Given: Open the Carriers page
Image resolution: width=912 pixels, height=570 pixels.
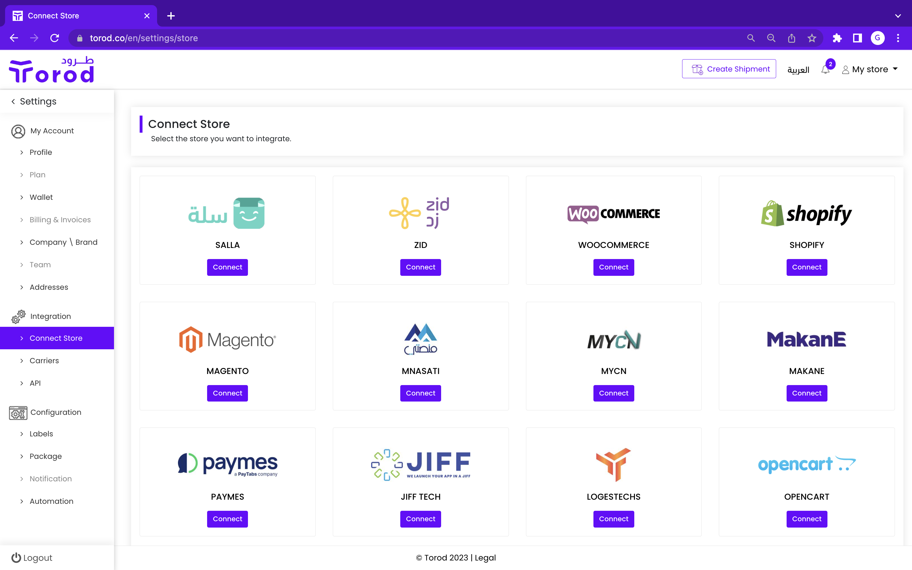Looking at the screenshot, I should click(44, 361).
